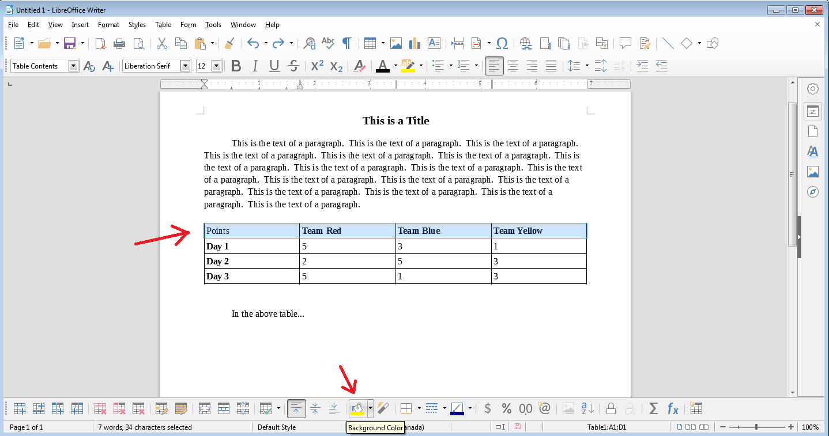Open the Insert menu
The height and width of the screenshot is (436, 829).
coord(80,25)
